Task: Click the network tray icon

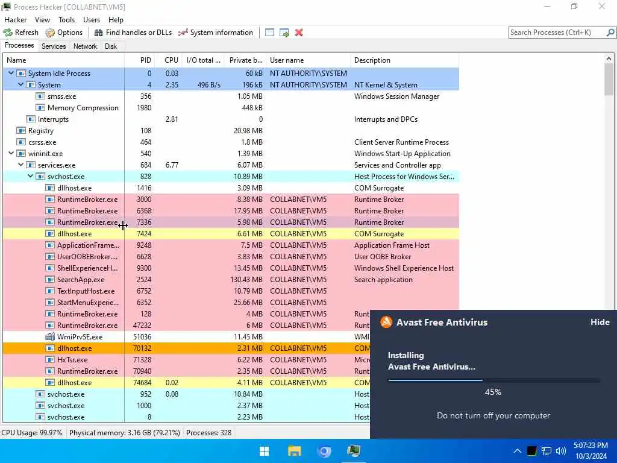Action: (x=546, y=451)
